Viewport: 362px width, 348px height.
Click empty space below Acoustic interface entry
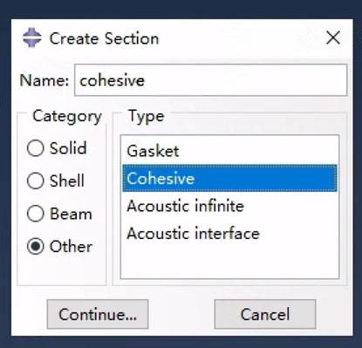click(229, 263)
